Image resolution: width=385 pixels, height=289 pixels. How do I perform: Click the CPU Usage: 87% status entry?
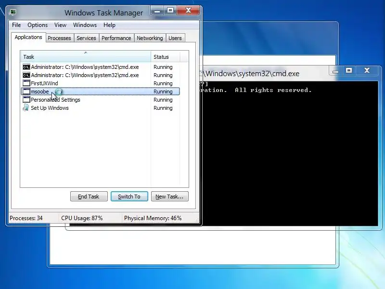(x=82, y=218)
